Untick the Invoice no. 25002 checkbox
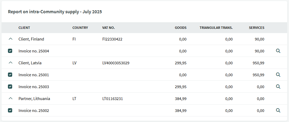 [10, 110]
